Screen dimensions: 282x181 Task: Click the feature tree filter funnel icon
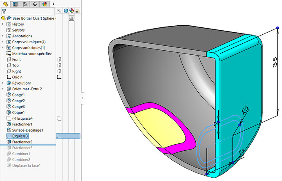point(4,11)
